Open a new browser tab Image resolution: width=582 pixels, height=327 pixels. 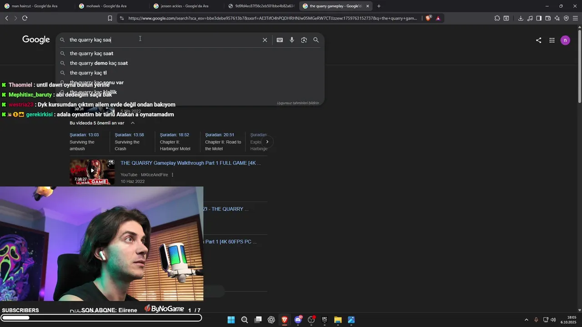379,6
